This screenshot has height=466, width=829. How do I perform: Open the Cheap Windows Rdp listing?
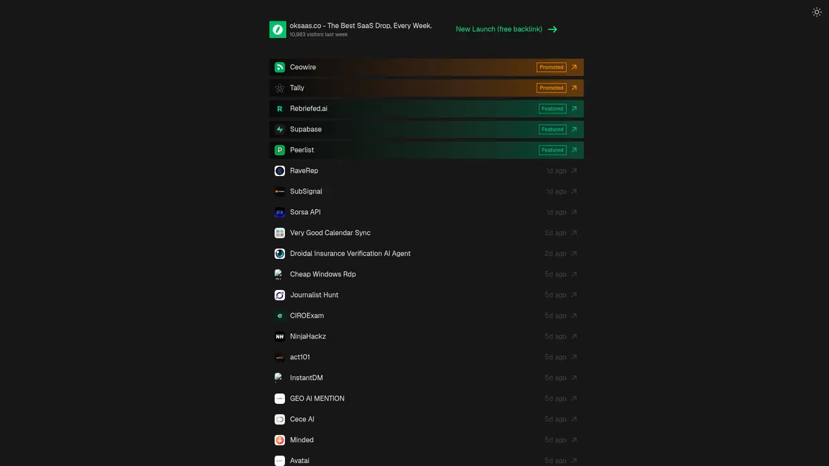pos(426,274)
